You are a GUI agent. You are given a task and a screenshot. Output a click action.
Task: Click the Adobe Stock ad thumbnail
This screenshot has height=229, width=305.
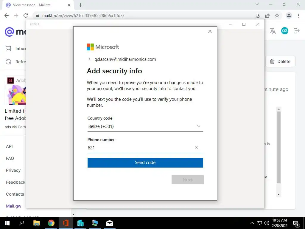[15, 90]
